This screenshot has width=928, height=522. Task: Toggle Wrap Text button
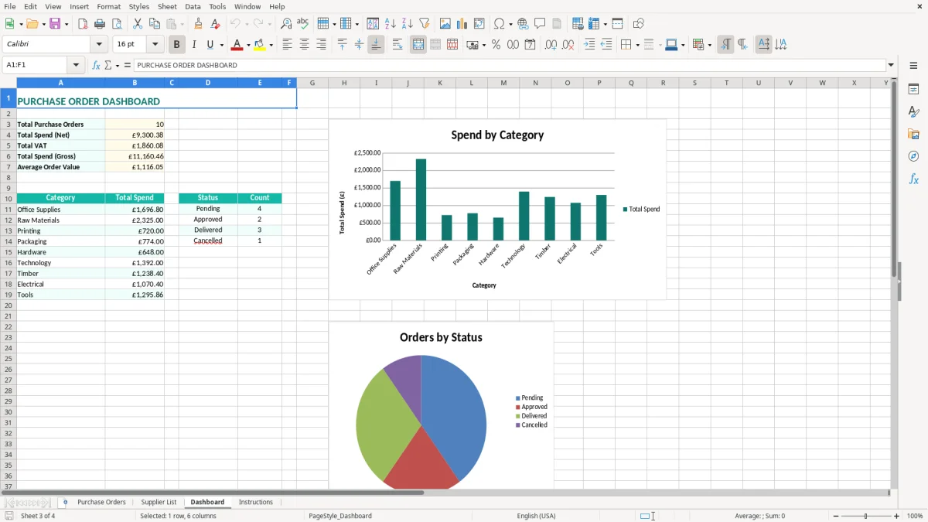click(x=397, y=45)
